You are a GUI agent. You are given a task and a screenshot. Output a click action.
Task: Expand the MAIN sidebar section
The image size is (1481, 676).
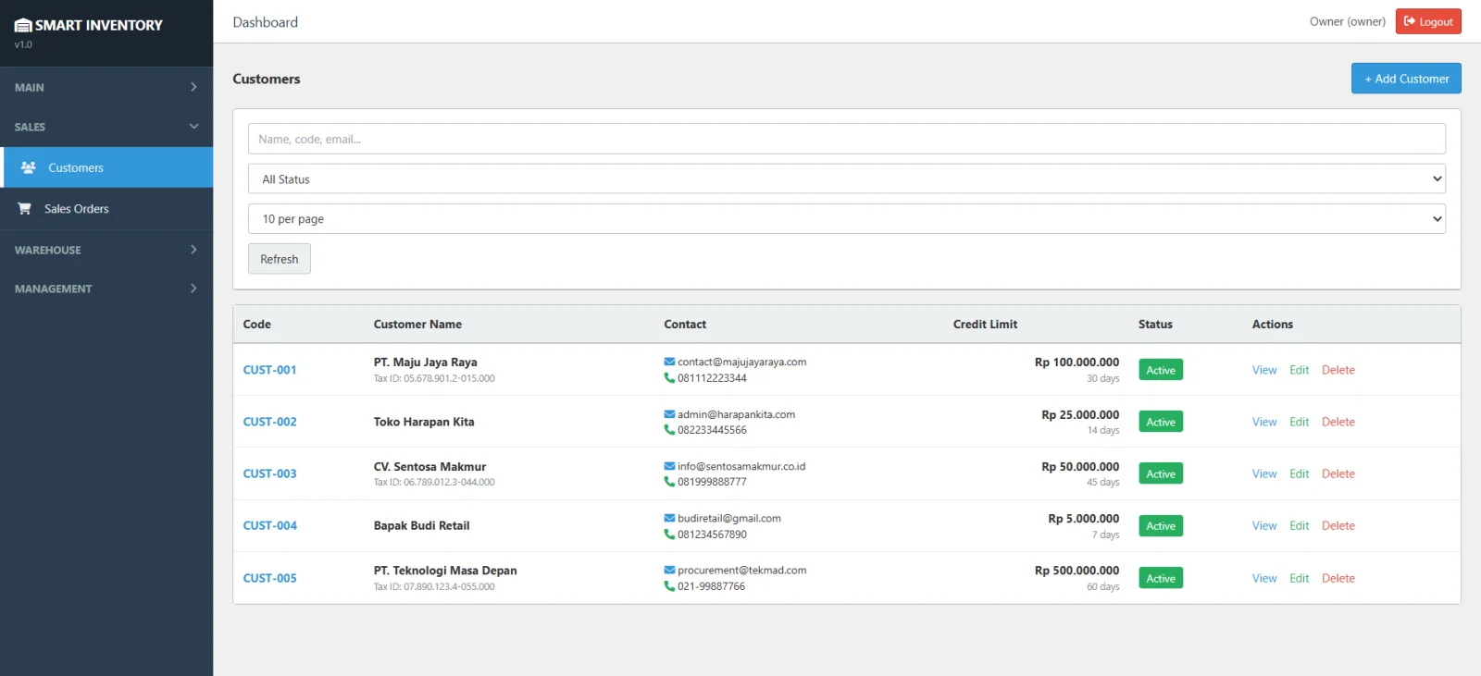point(106,87)
